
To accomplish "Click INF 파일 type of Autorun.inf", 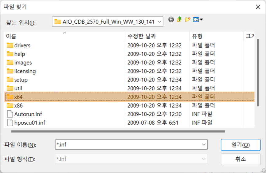I will point(202,114).
